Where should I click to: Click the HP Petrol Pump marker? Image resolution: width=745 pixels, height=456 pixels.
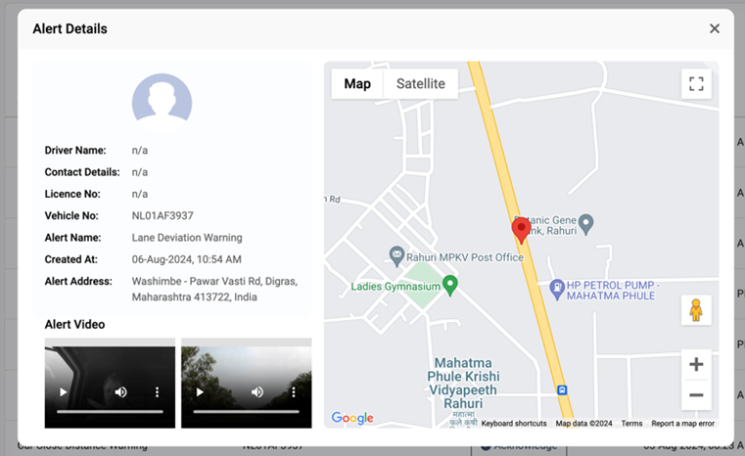click(x=557, y=289)
